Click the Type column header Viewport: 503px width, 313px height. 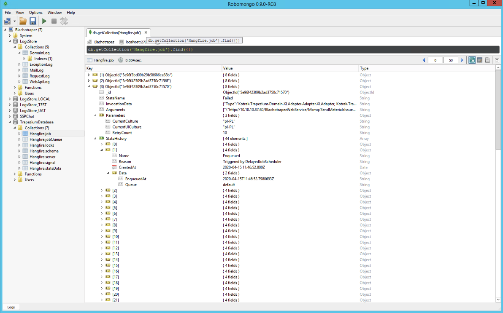click(427, 68)
